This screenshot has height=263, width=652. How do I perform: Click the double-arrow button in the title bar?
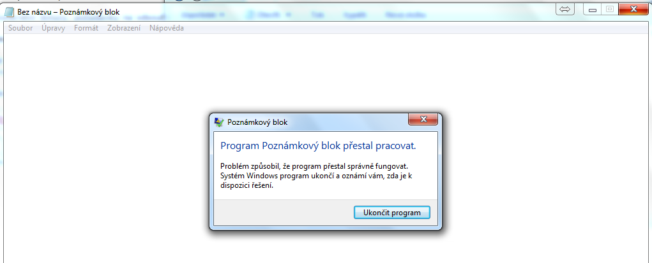pyautogui.click(x=565, y=9)
